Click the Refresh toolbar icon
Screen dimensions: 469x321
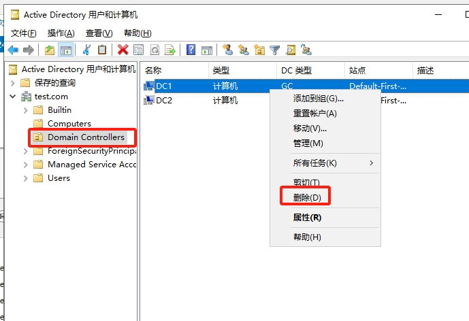(x=155, y=50)
